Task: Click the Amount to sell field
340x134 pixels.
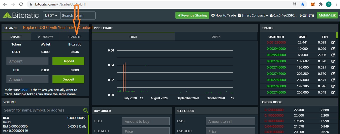Action: (230, 121)
